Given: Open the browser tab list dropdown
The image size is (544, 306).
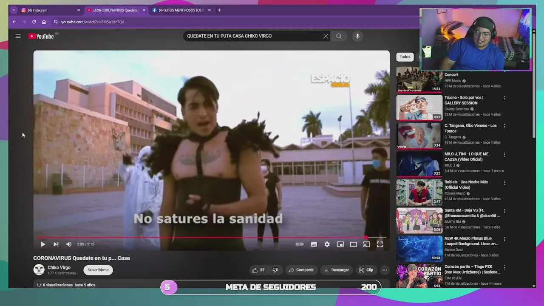Looking at the screenshot, I should [x=14, y=10].
